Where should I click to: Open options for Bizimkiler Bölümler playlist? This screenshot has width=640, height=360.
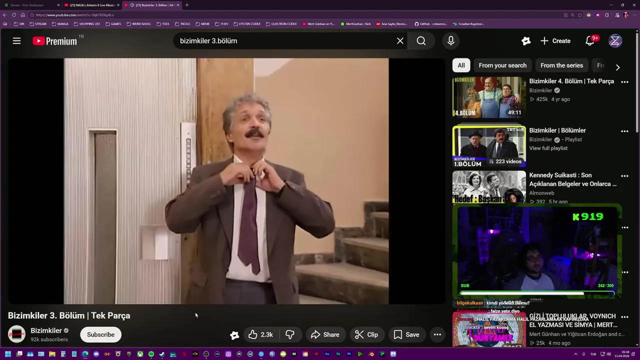624,131
